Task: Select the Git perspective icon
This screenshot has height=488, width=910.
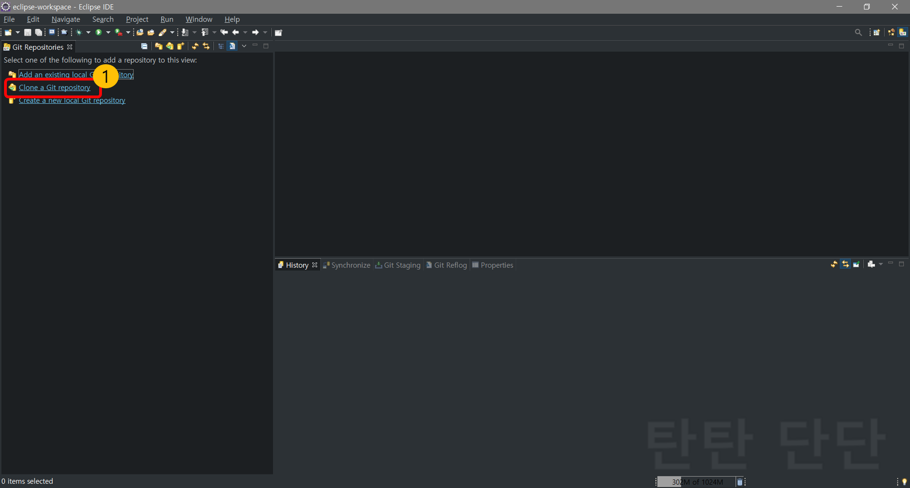Action: click(x=903, y=32)
